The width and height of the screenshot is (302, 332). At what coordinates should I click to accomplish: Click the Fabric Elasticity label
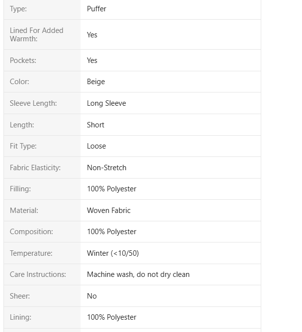(x=35, y=168)
